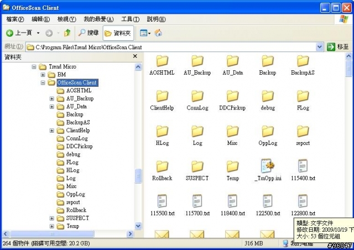Select the SUSPECT folder in file pane
The image size is (354, 250).
coord(197,171)
